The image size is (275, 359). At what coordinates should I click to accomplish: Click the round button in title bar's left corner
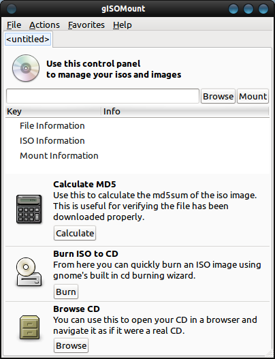tap(12, 9)
